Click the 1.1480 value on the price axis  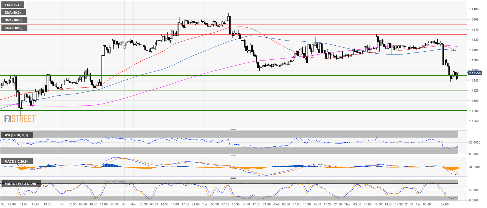474,9
